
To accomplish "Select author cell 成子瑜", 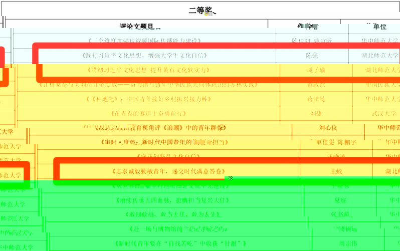I will [x=316, y=70].
